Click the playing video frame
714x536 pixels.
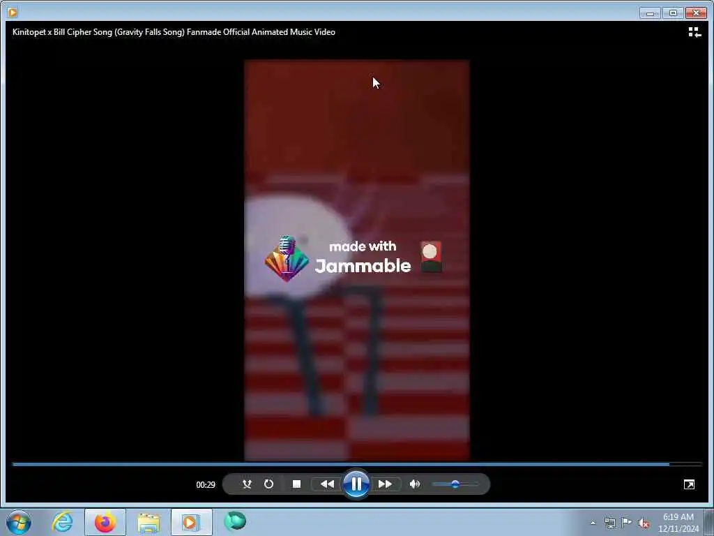coord(356,260)
